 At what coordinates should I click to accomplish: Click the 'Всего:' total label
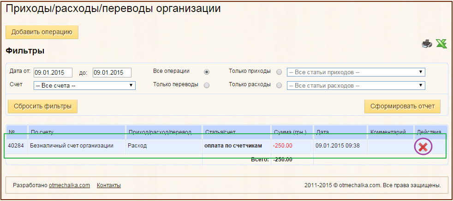pyautogui.click(x=260, y=160)
